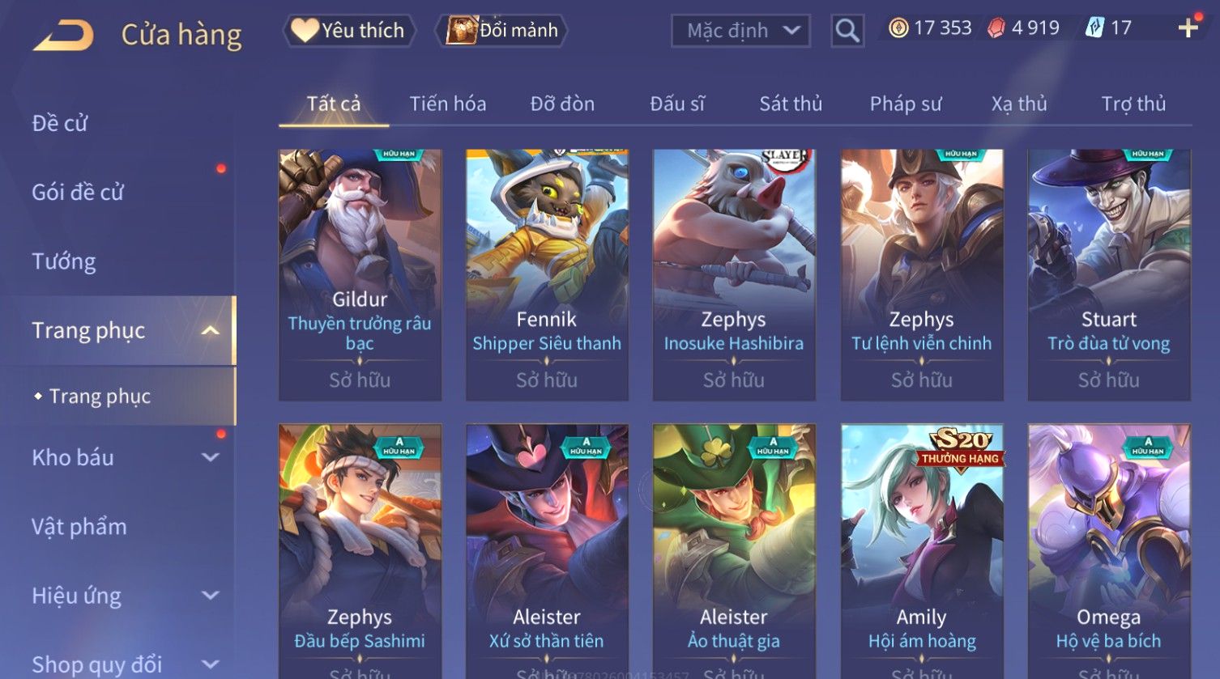Viewport: 1220px width, 679px height.
Task: Click the golden back arrow icon
Action: point(63,36)
